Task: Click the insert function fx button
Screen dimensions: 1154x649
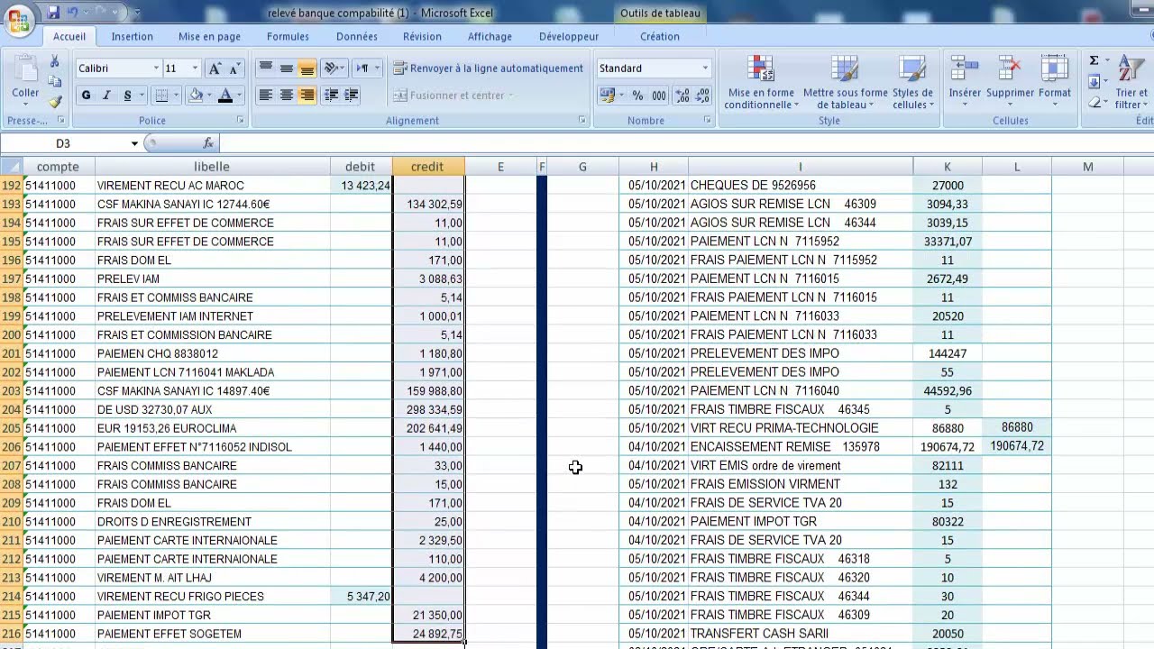Action: point(208,143)
